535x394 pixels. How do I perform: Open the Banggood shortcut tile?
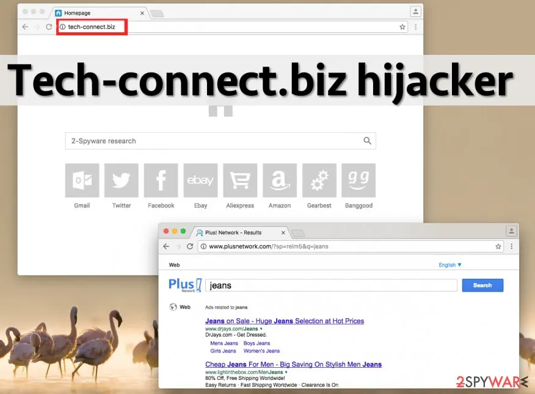pyautogui.click(x=358, y=180)
